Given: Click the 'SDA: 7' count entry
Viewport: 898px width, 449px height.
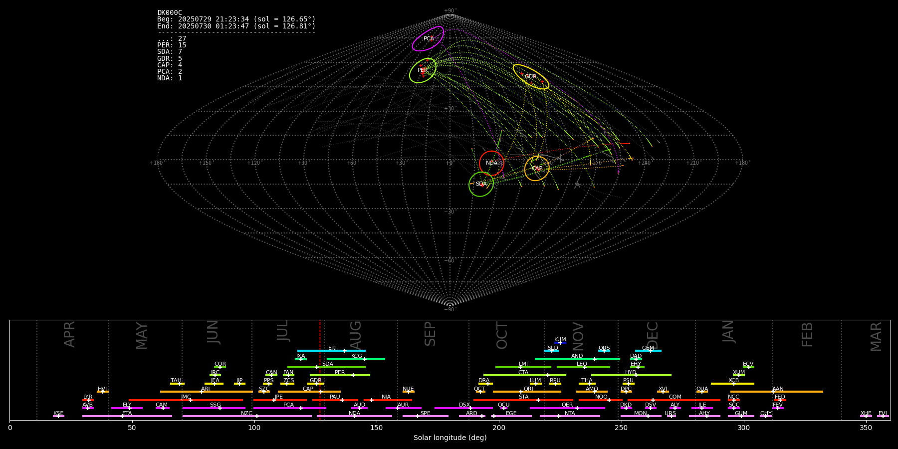Looking at the screenshot, I should [170, 52].
